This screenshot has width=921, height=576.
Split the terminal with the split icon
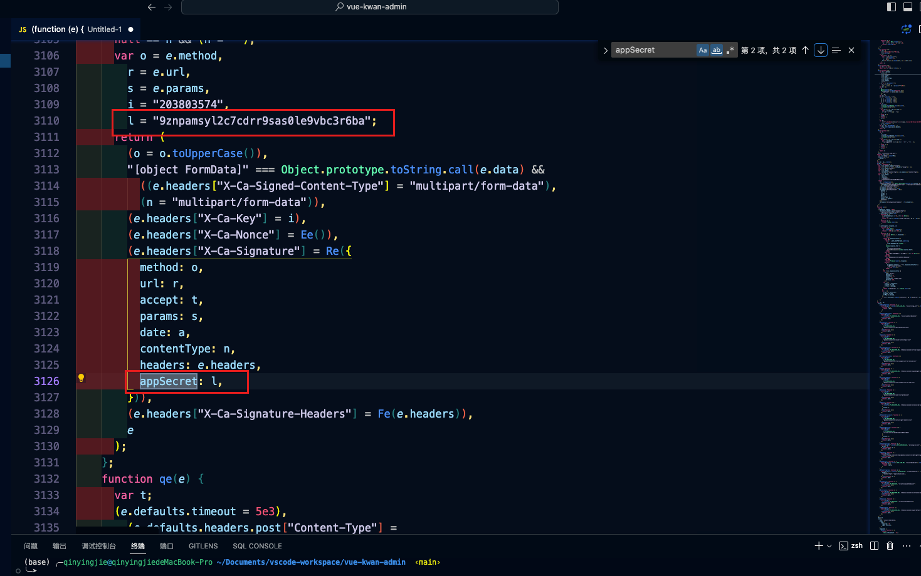click(875, 546)
